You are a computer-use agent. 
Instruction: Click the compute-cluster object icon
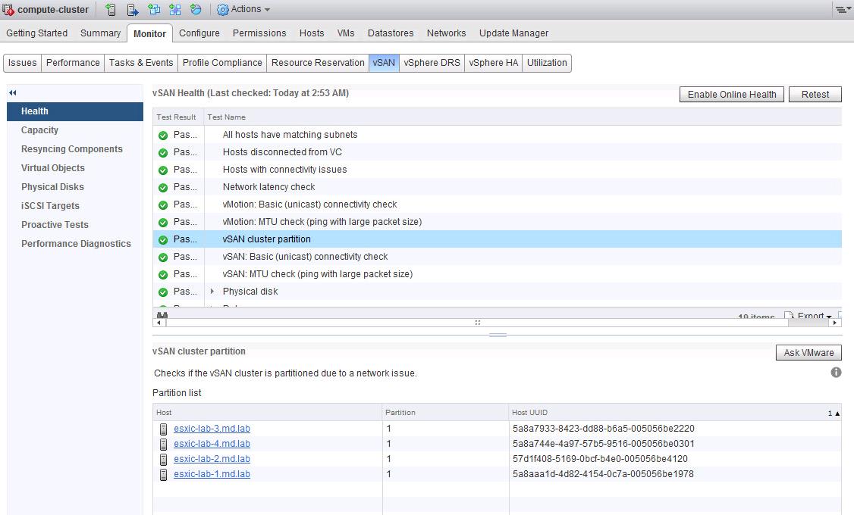tap(8, 9)
